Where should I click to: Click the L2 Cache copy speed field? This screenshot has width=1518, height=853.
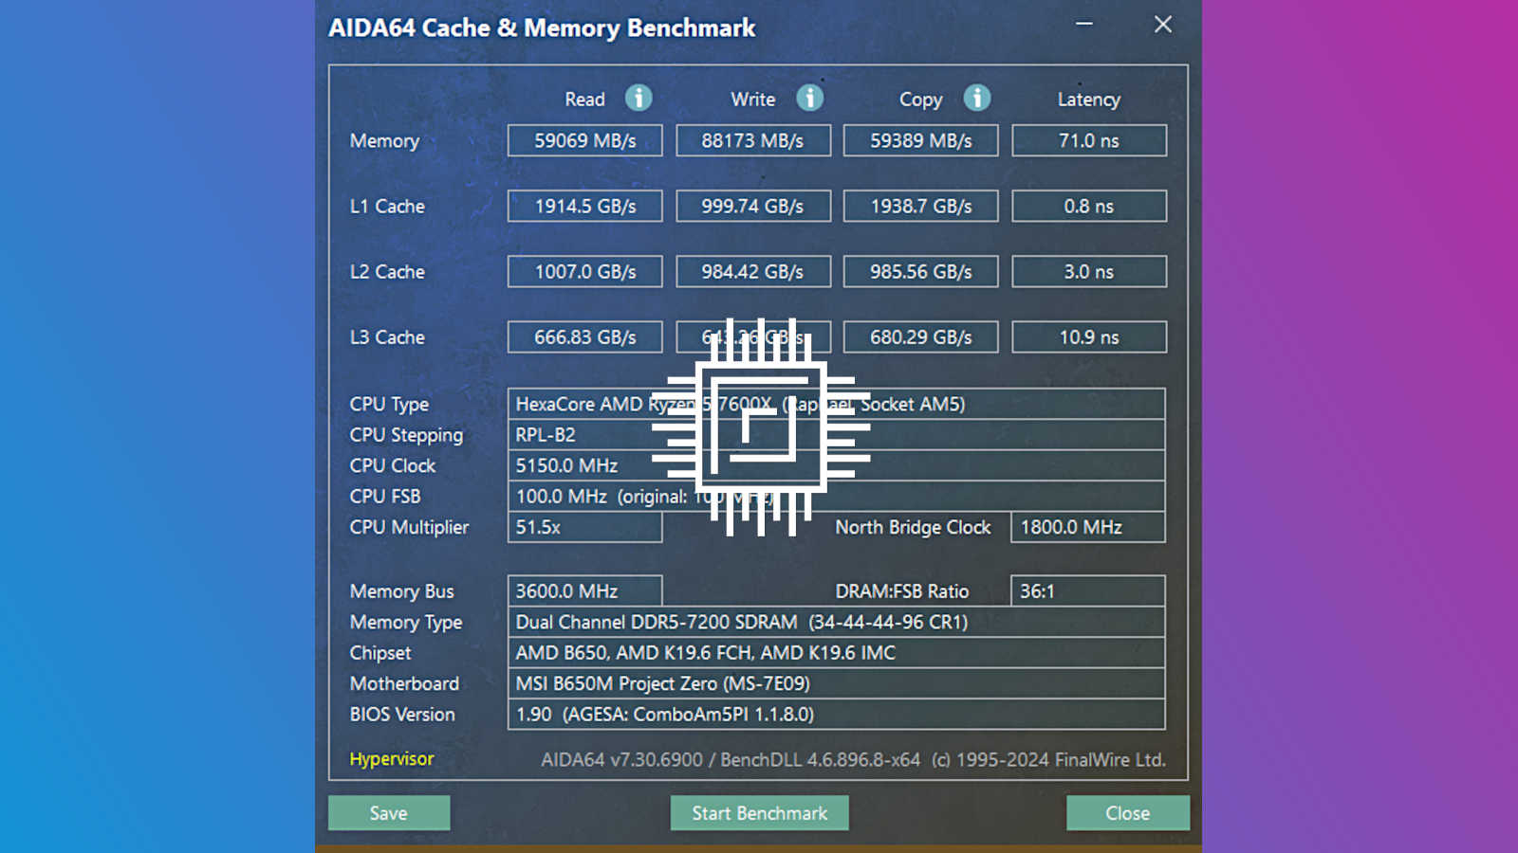coord(919,271)
